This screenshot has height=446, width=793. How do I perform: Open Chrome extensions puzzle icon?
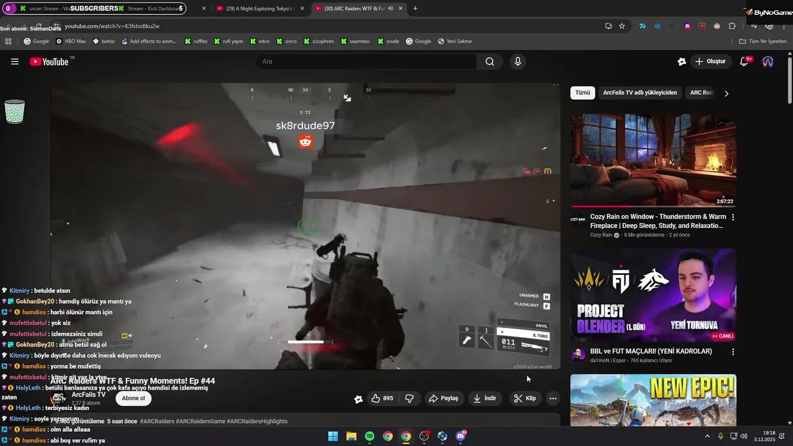tap(732, 26)
